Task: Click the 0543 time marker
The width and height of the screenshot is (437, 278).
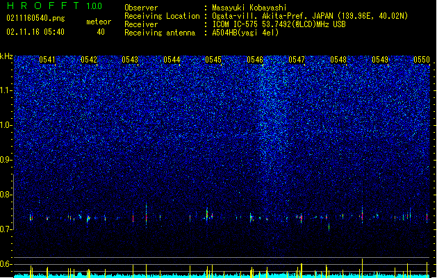Action: point(130,60)
